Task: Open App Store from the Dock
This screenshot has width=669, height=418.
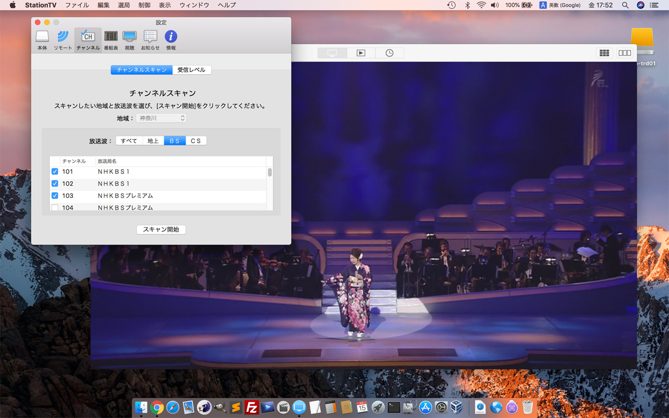Action: (425, 408)
